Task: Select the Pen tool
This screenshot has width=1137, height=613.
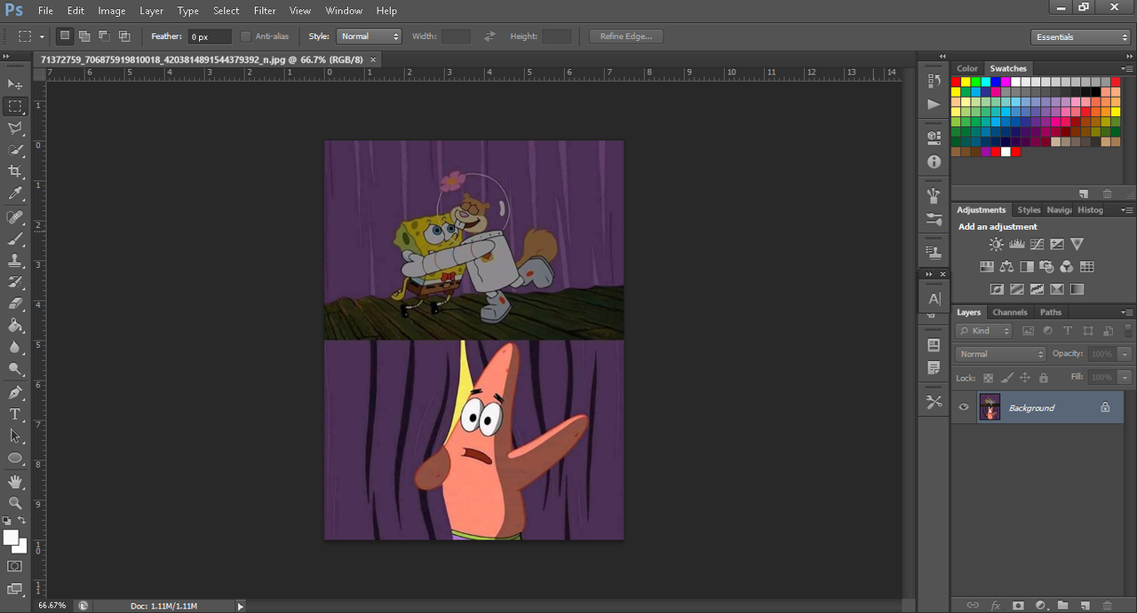Action: click(15, 392)
